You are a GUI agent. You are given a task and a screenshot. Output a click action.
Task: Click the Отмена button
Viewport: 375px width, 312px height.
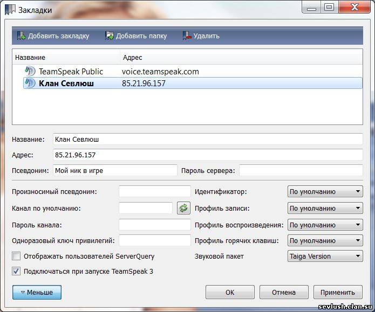(284, 292)
